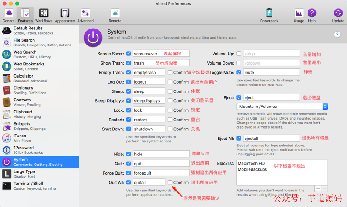347x207 pixels.
Task: Click the emptytrash keyword field
Action: (149, 72)
